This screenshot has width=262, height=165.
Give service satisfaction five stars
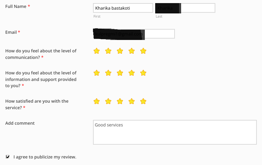143,101
